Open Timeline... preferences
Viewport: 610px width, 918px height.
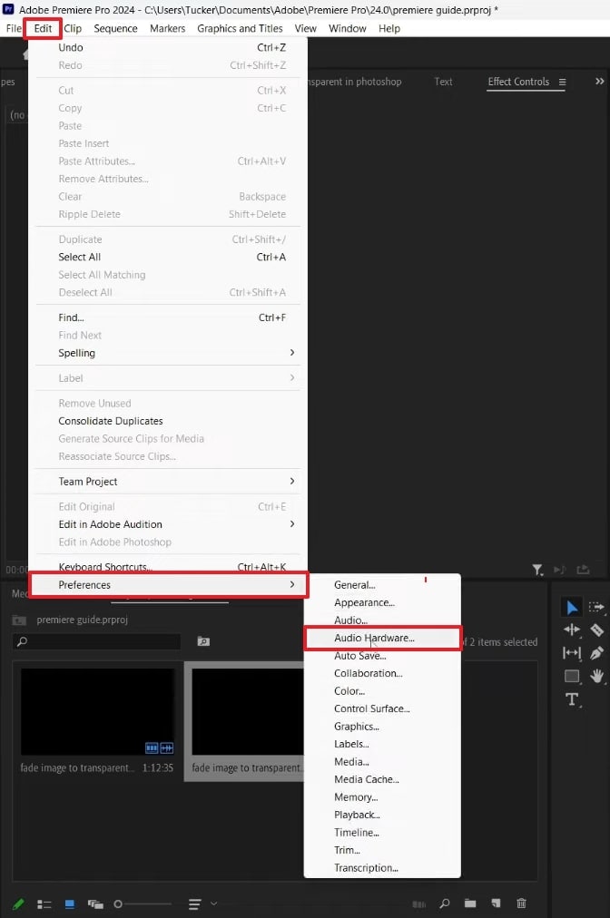(x=382, y=833)
